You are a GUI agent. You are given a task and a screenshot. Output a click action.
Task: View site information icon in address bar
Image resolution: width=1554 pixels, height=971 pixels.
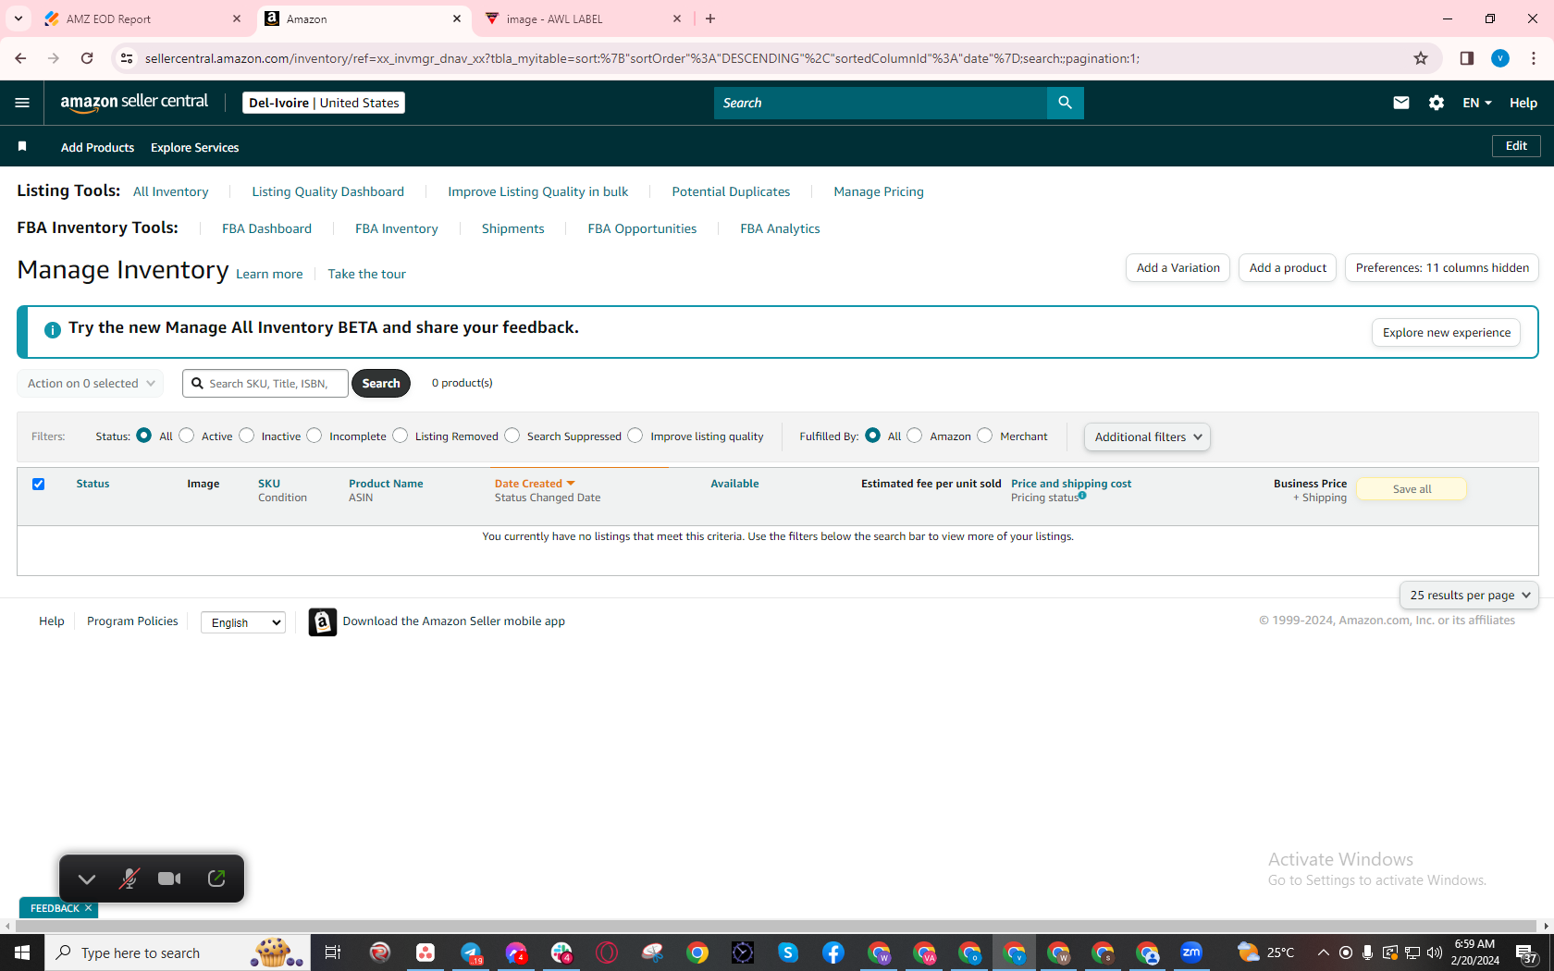click(x=127, y=58)
